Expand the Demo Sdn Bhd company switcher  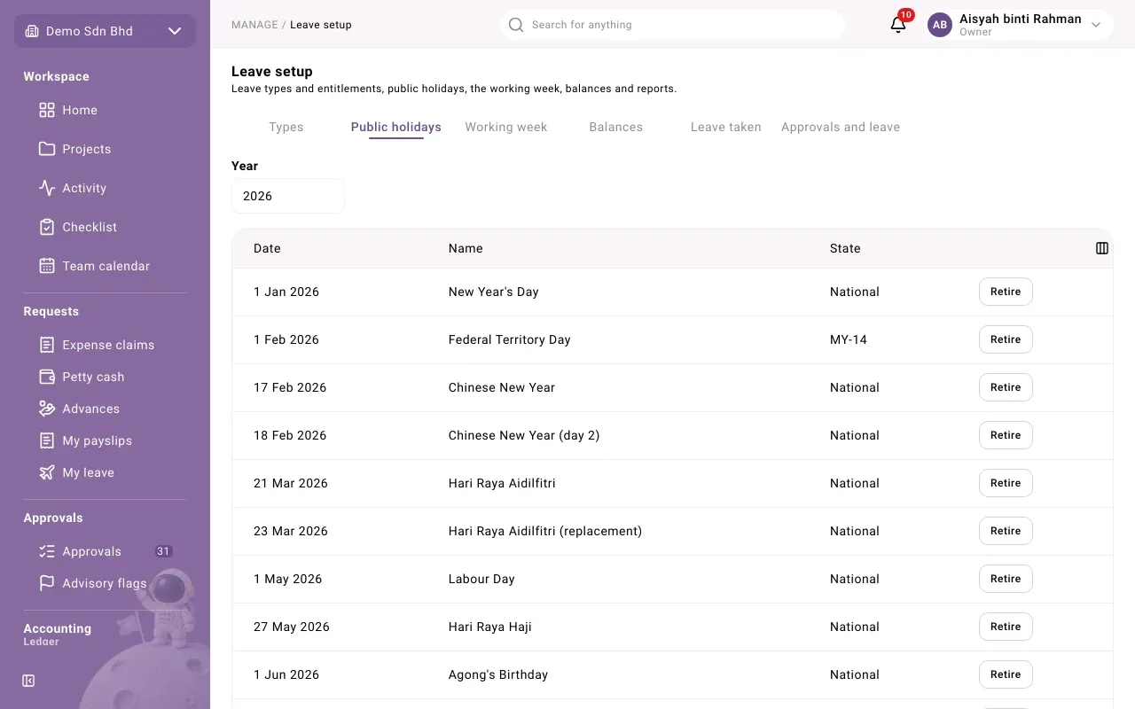click(x=105, y=31)
